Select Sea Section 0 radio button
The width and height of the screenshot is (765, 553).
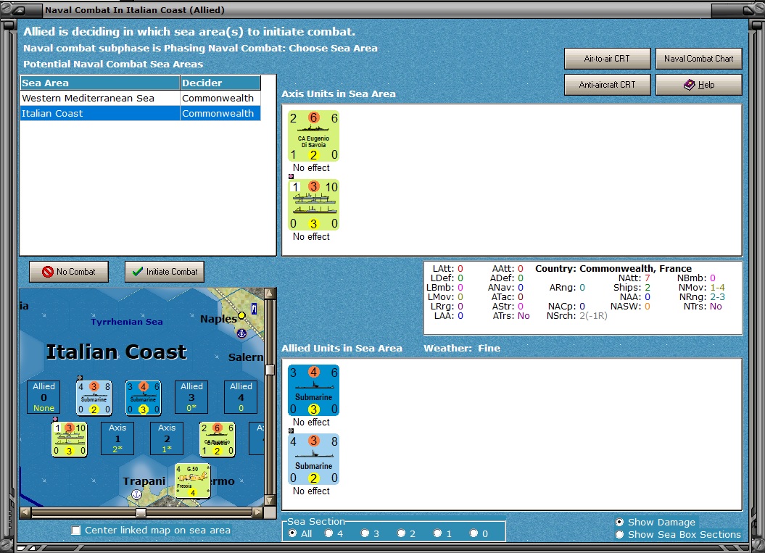coord(474,533)
